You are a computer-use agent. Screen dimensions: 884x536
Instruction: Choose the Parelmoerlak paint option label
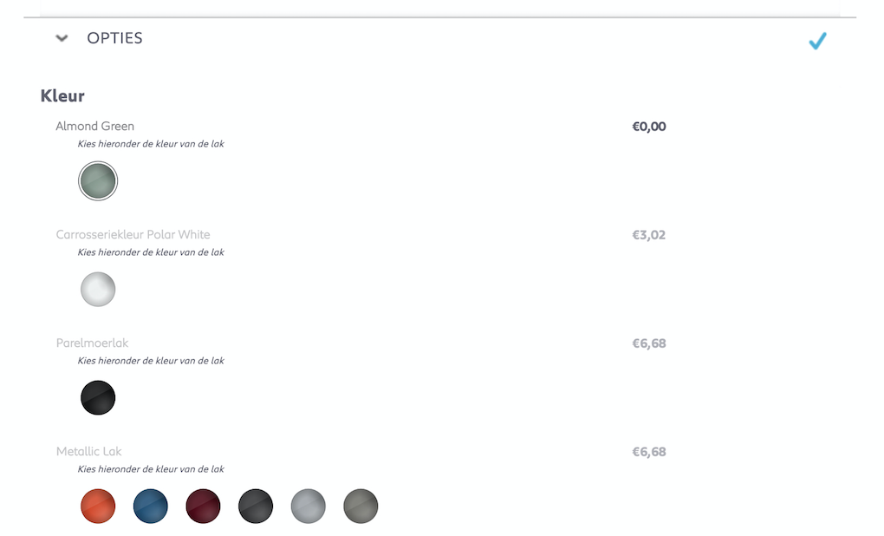pos(92,343)
